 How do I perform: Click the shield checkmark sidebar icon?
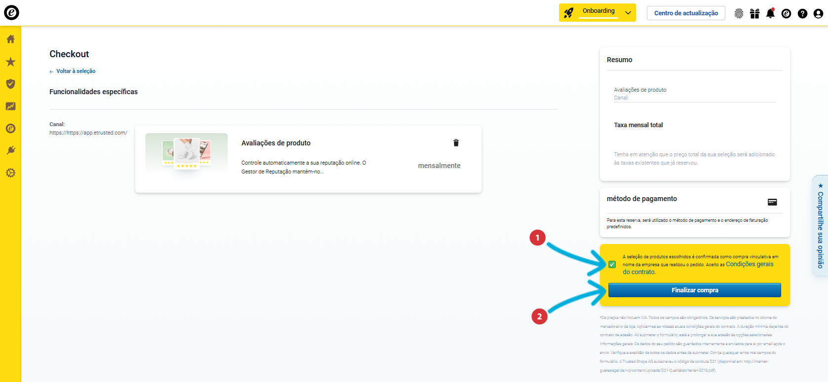tap(10, 84)
